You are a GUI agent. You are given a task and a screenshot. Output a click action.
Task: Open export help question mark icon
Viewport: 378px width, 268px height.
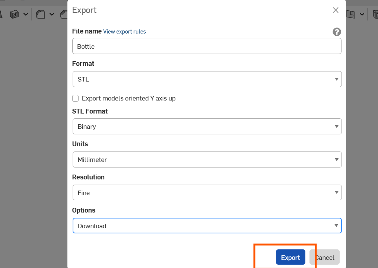337,32
